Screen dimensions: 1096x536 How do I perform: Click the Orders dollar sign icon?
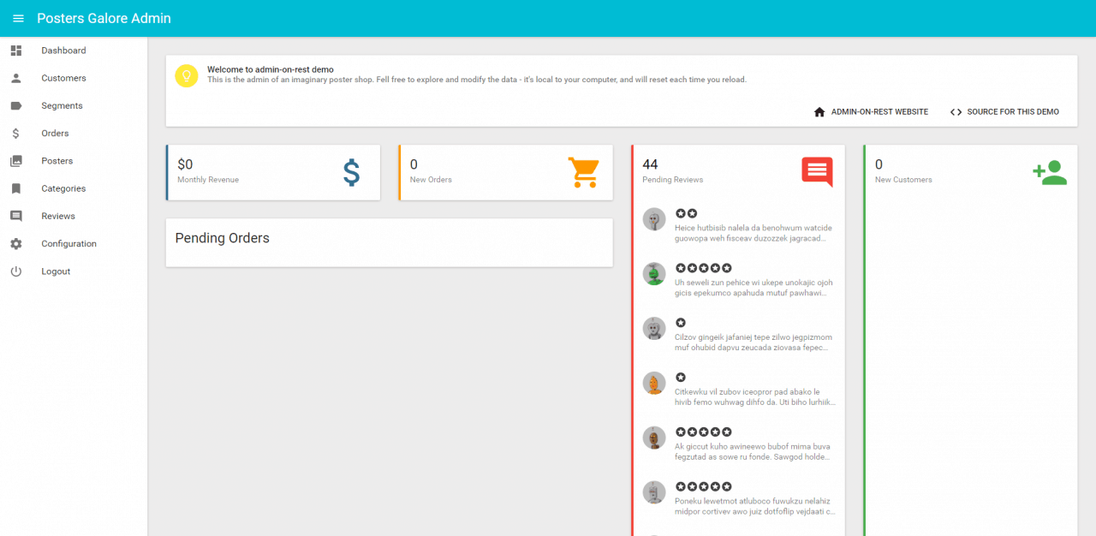pyautogui.click(x=16, y=134)
